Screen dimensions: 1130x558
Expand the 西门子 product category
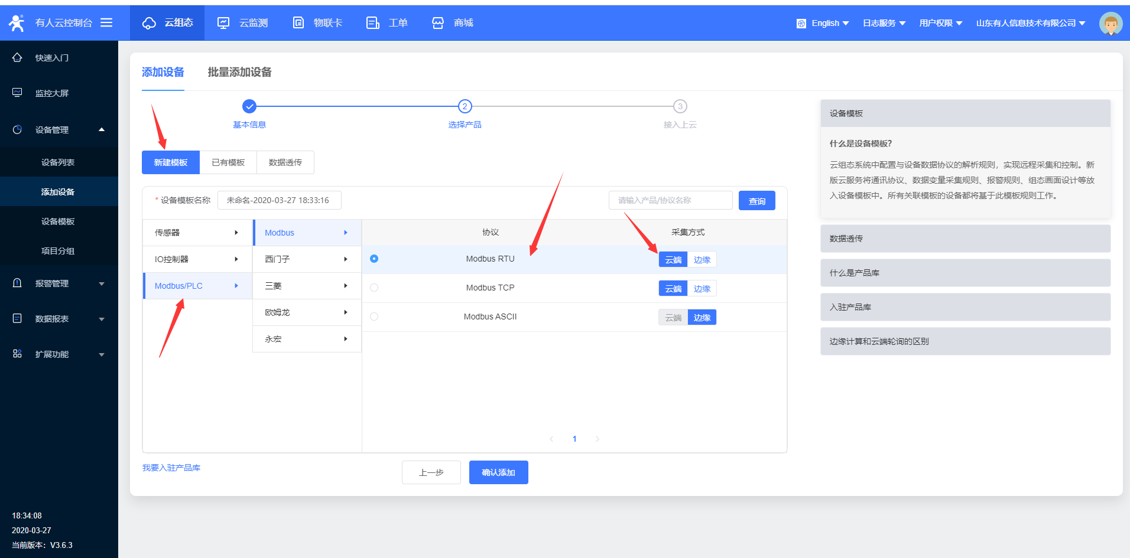point(306,259)
